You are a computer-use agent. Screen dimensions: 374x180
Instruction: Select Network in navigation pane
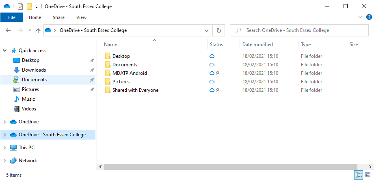pyautogui.click(x=28, y=161)
